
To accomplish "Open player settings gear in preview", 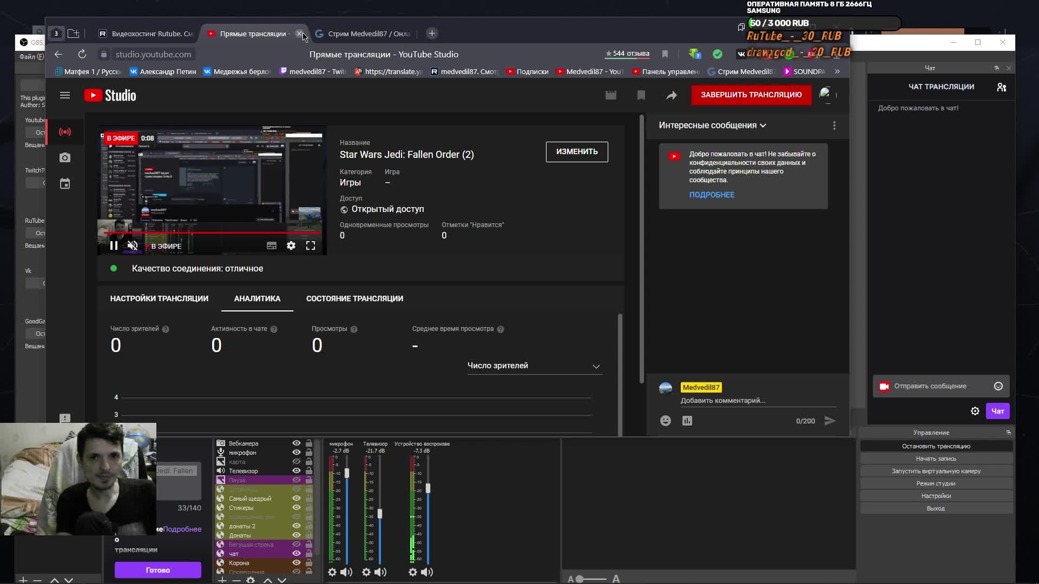I will coord(291,246).
